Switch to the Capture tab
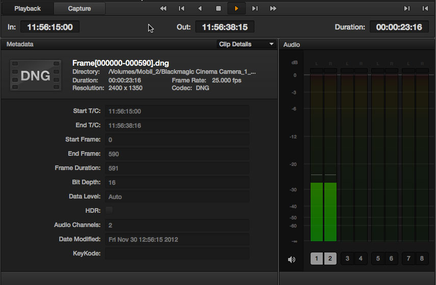This screenshot has width=436, height=285. pyautogui.click(x=80, y=9)
